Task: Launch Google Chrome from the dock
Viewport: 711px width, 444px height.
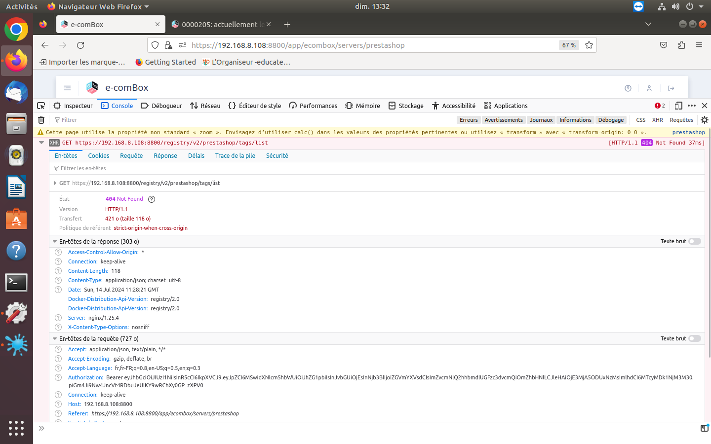Action: click(16, 29)
